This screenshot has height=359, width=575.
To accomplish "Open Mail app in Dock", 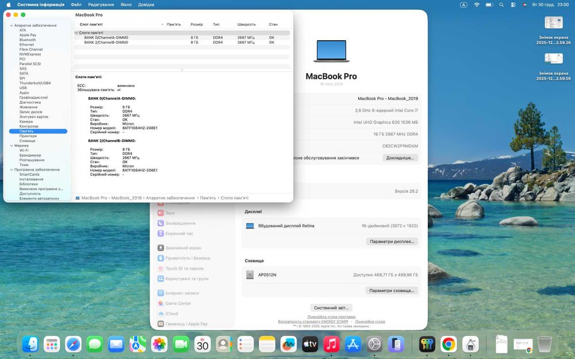I will click(x=116, y=344).
